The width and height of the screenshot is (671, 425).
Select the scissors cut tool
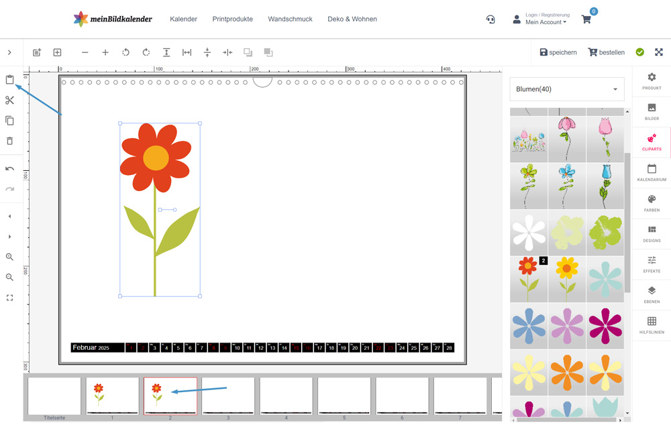click(9, 101)
